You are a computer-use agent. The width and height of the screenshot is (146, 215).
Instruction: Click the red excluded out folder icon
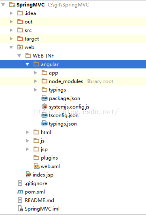coord(20,22)
